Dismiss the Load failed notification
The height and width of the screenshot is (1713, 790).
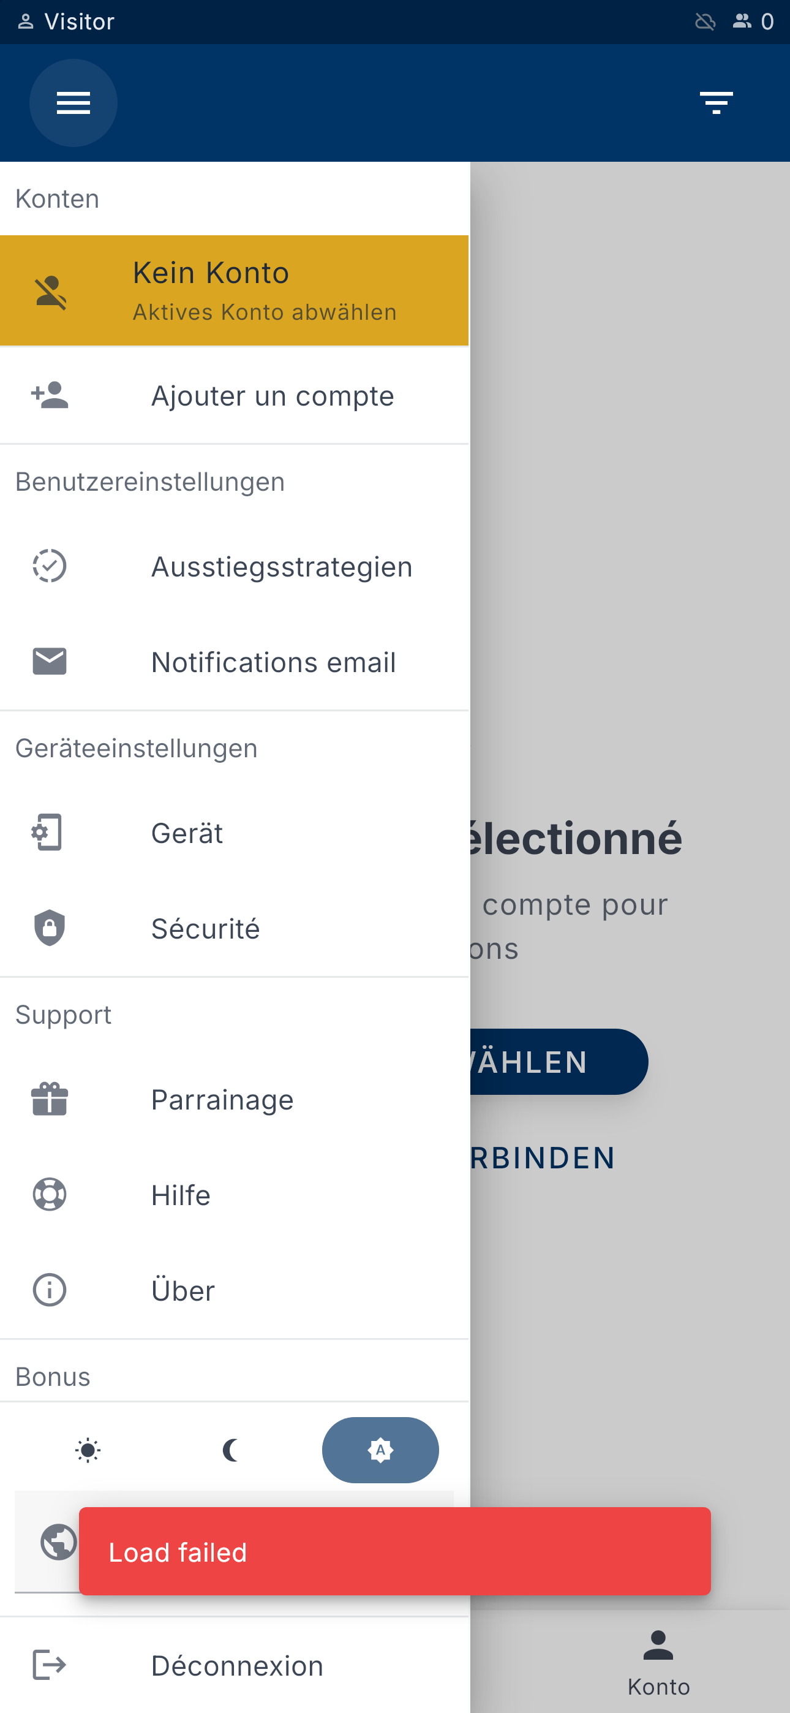[395, 1551]
